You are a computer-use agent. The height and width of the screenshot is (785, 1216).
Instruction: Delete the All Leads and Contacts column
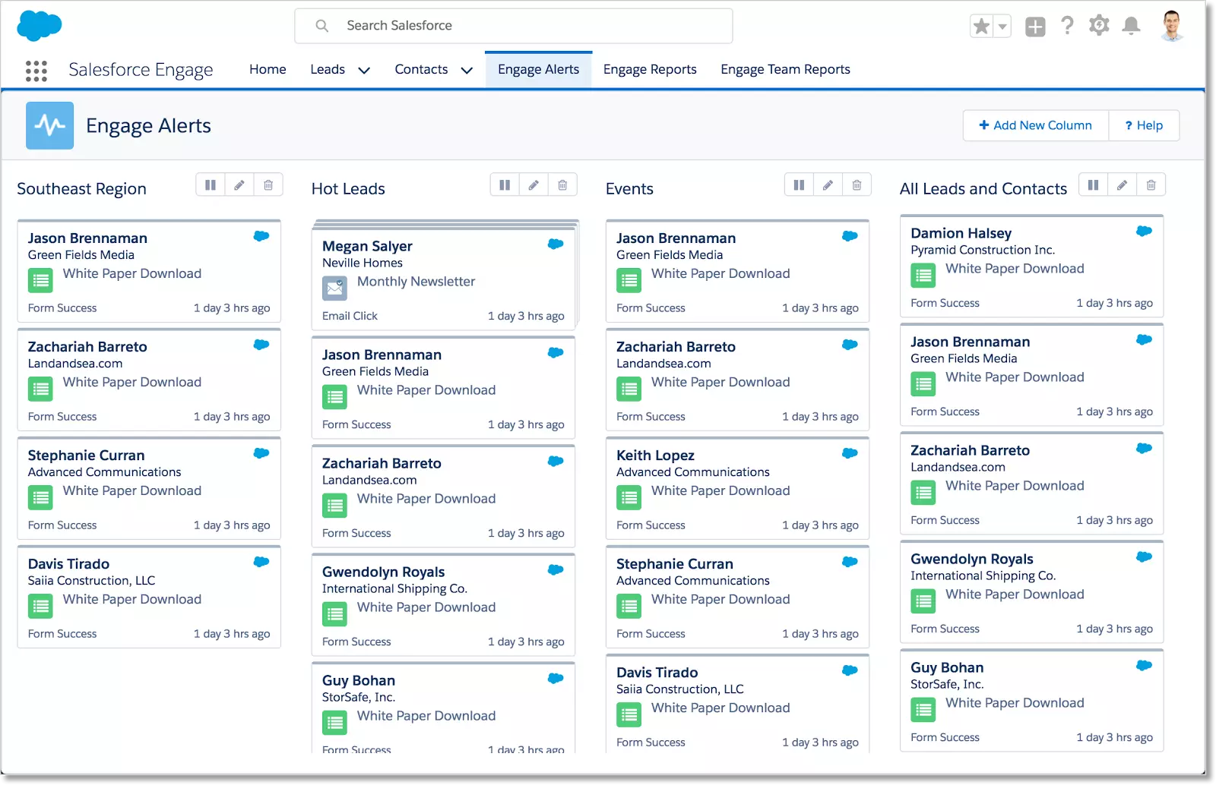1151,185
